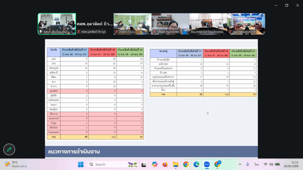This screenshot has width=303, height=170.
Task: Switch input language indicator ไทย
Action: (257, 164)
